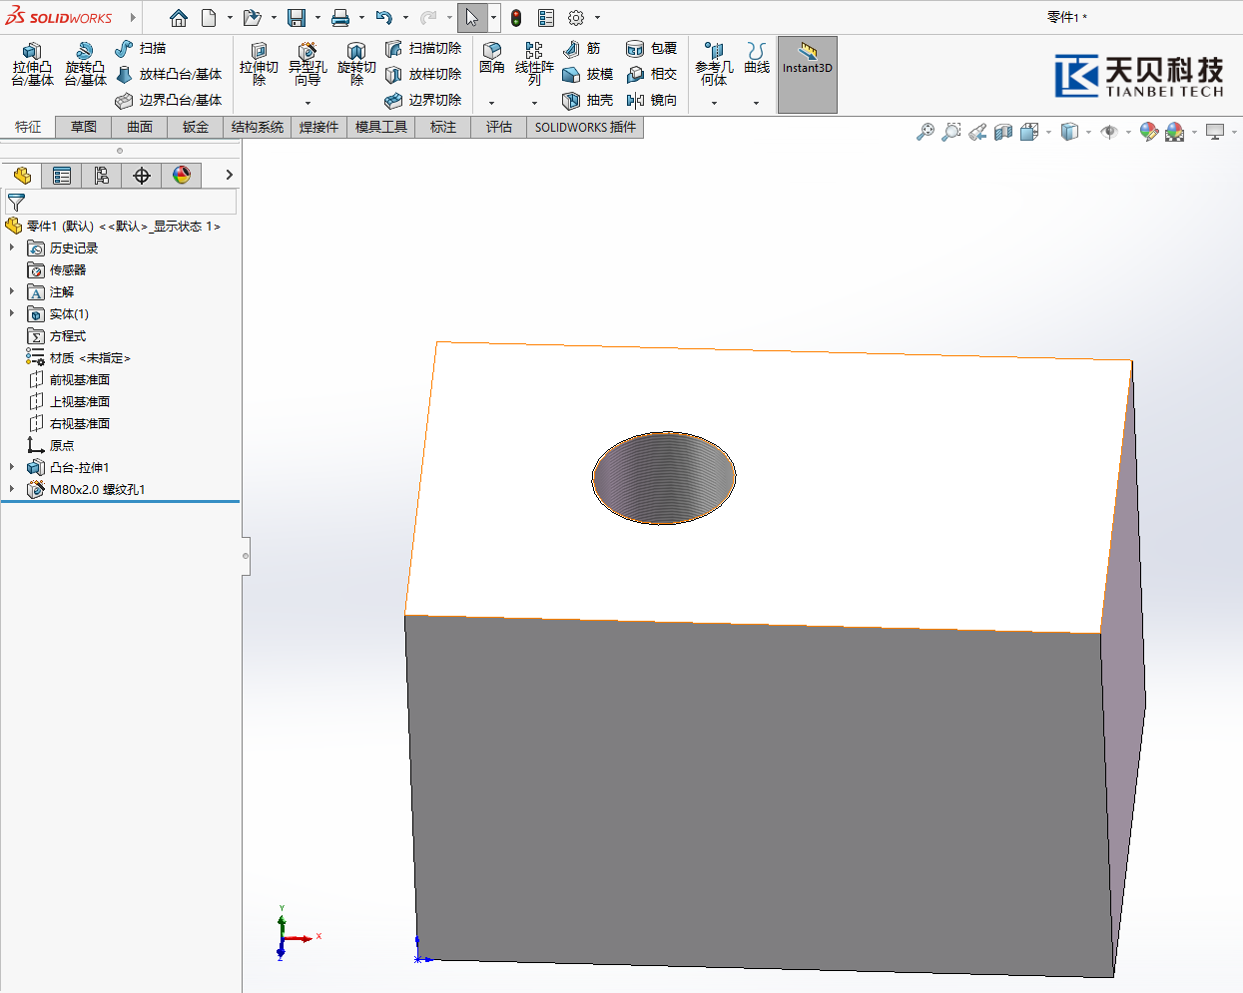Collapse the left panel with the divider handle

click(246, 556)
